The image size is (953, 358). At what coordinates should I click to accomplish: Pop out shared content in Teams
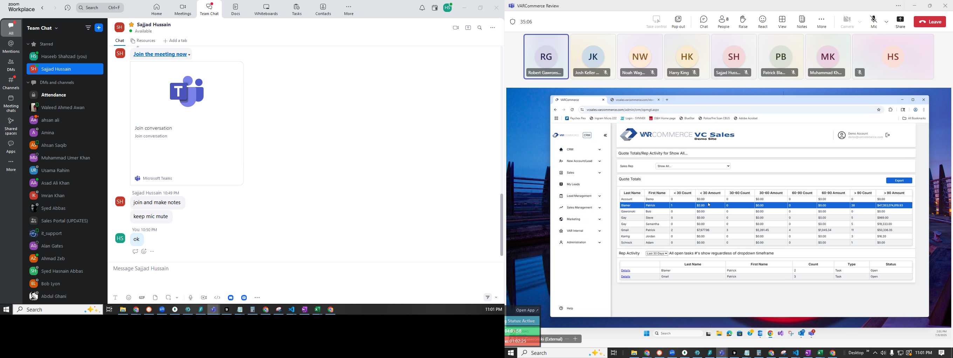click(679, 22)
